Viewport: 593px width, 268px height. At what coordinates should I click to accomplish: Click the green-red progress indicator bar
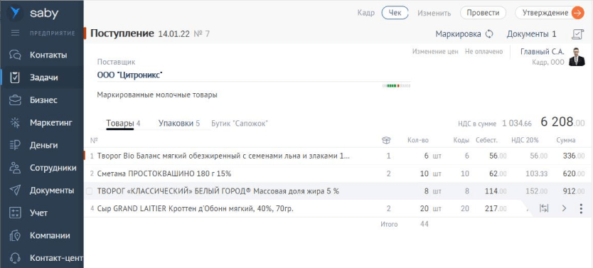pyautogui.click(x=396, y=86)
